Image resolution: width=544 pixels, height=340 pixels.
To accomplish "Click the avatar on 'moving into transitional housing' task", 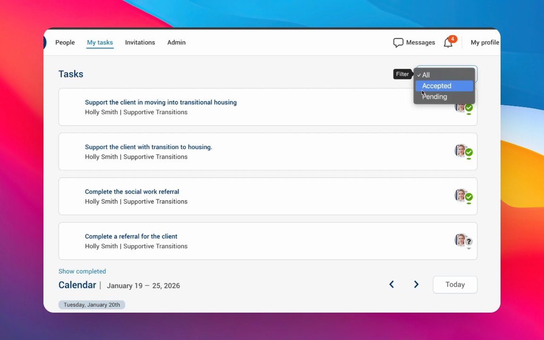I will (464, 108).
